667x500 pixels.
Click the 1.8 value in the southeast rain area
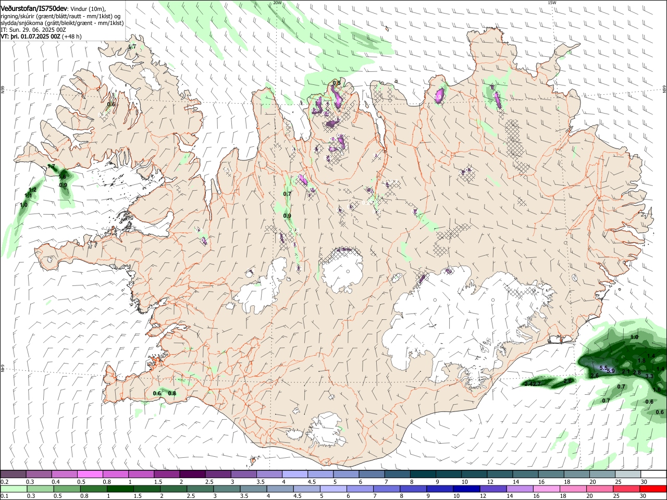tap(641, 360)
